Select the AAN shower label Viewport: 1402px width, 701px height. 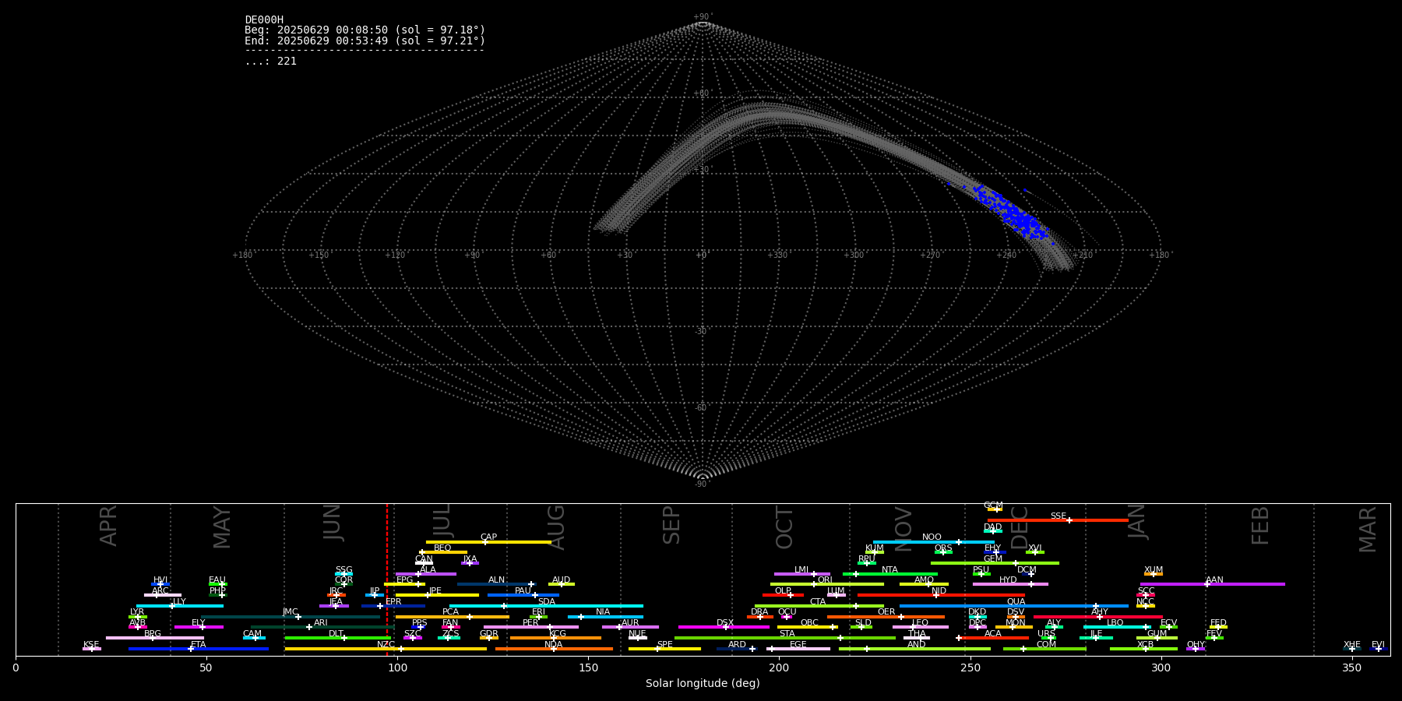point(1214,580)
